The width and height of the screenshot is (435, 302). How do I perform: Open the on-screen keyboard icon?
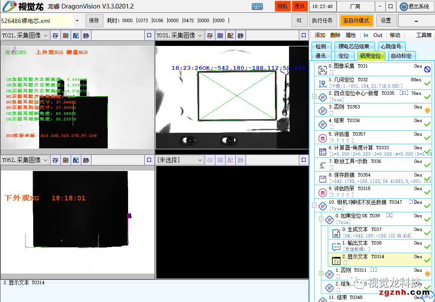[257, 6]
